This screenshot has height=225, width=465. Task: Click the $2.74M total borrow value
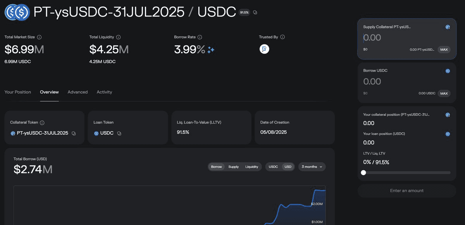tap(33, 169)
